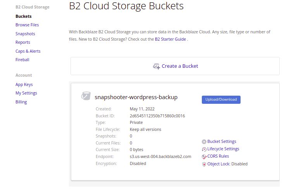Go to Caps & Alerts
The height and width of the screenshot is (189, 301).
pyautogui.click(x=28, y=51)
